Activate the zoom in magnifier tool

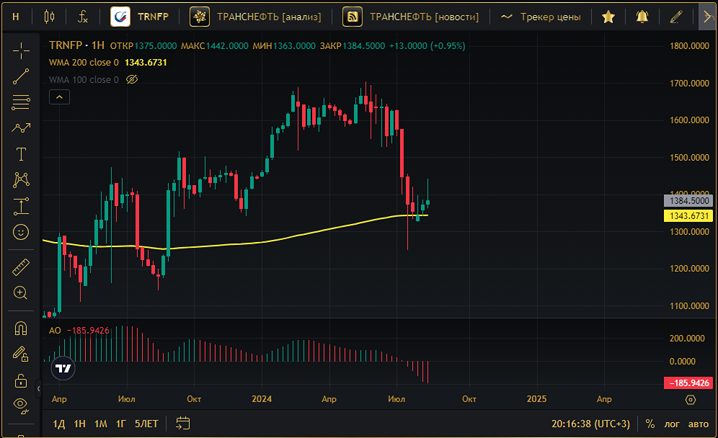pos(21,293)
